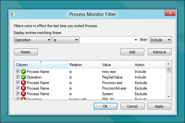
Task: Click Exclude action in the Procmon.exe row
Action: 141,83
